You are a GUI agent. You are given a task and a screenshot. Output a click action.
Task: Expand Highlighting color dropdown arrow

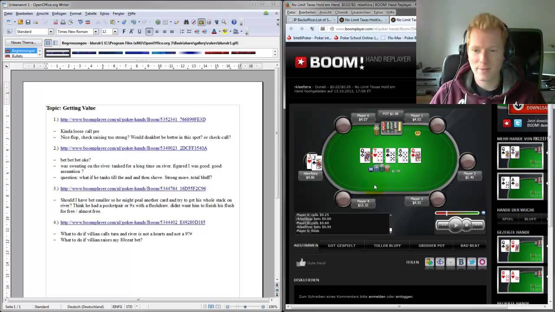[231, 32]
